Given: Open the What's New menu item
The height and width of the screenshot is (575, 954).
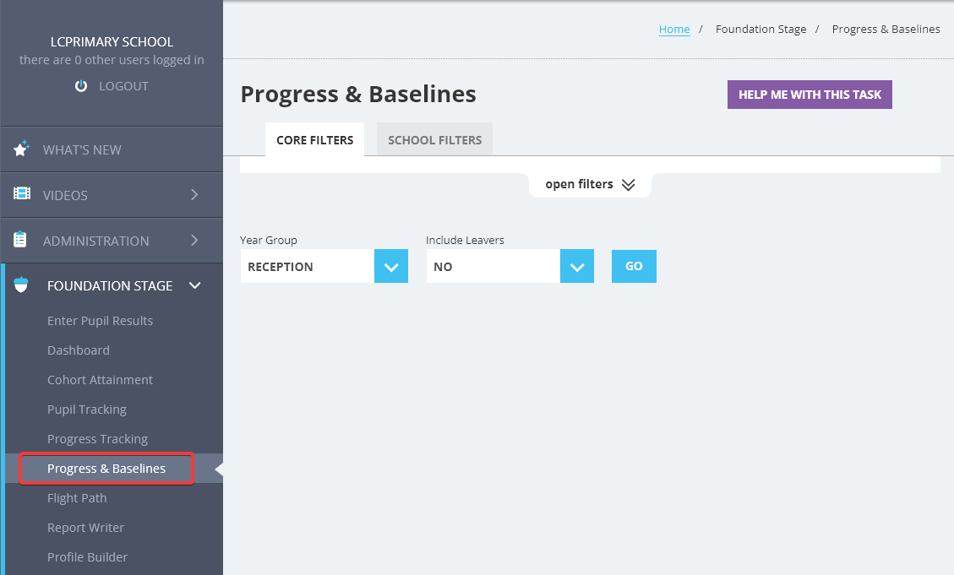Looking at the screenshot, I should [112, 149].
